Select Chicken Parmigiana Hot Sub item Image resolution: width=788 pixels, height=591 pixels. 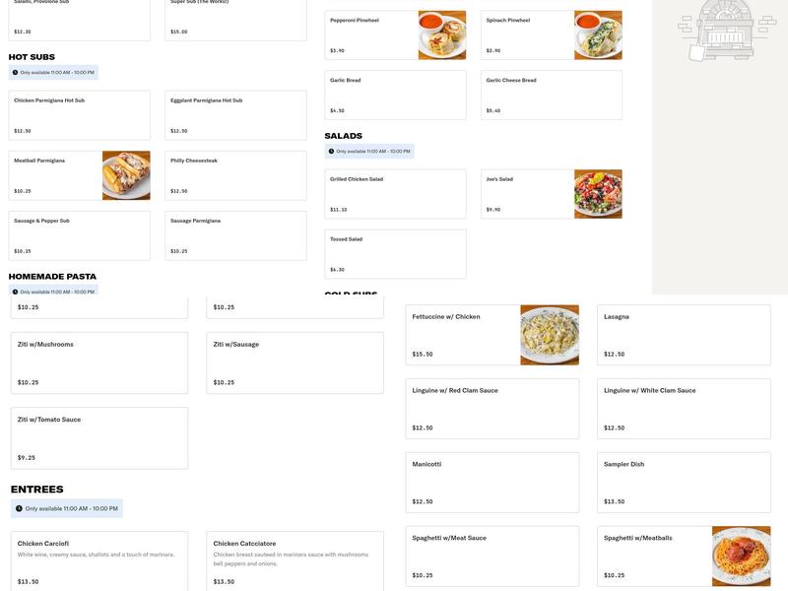[80, 115]
